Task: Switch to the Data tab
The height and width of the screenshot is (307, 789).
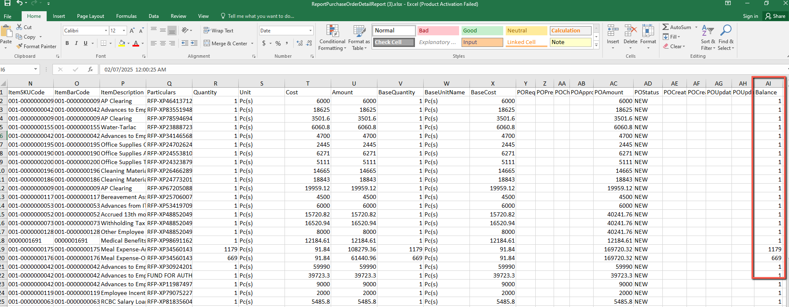Action: 154,16
